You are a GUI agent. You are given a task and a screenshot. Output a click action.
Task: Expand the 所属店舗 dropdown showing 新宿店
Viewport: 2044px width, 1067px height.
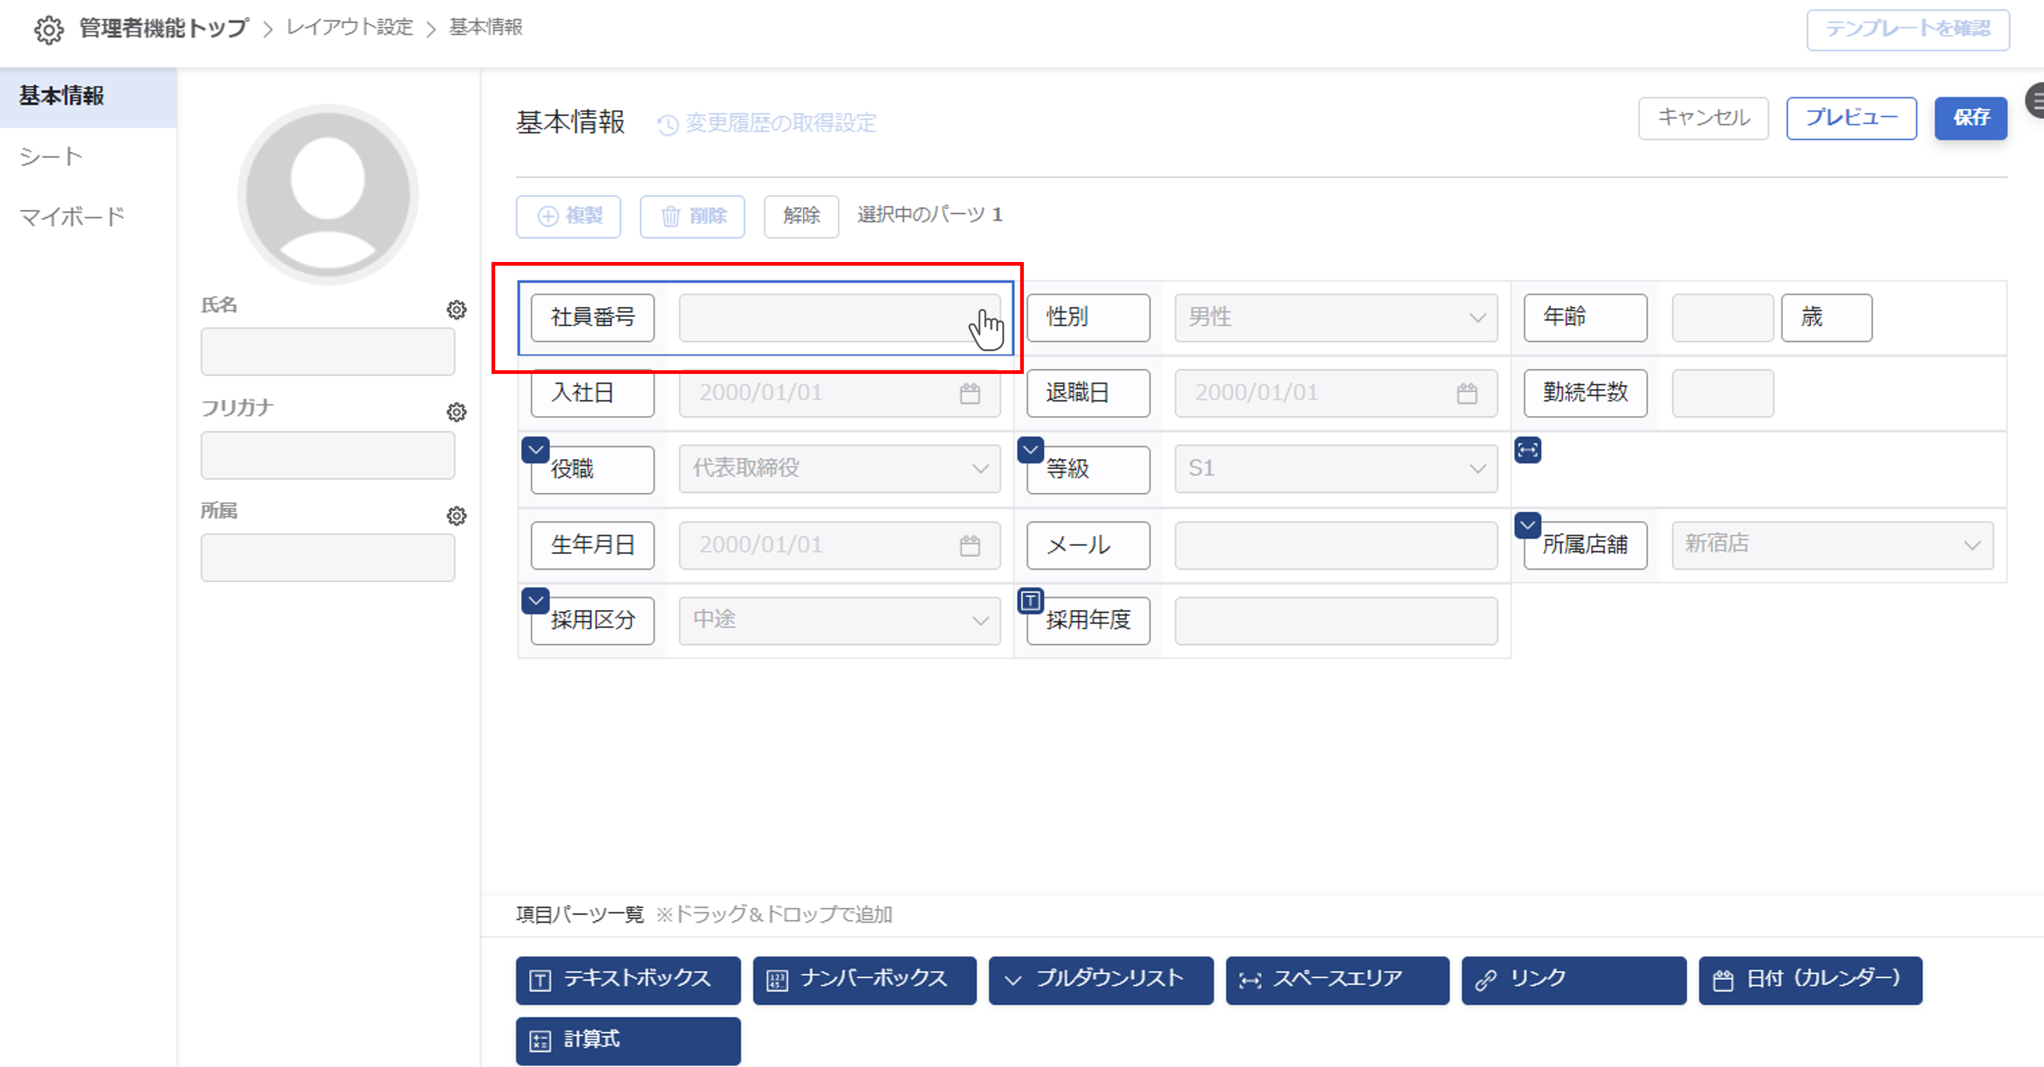(x=1832, y=545)
